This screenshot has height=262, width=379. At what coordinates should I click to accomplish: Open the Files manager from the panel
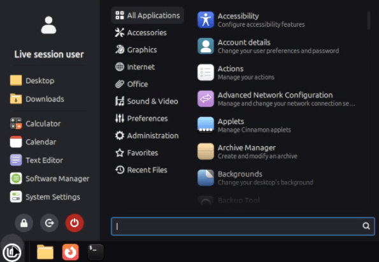click(45, 252)
